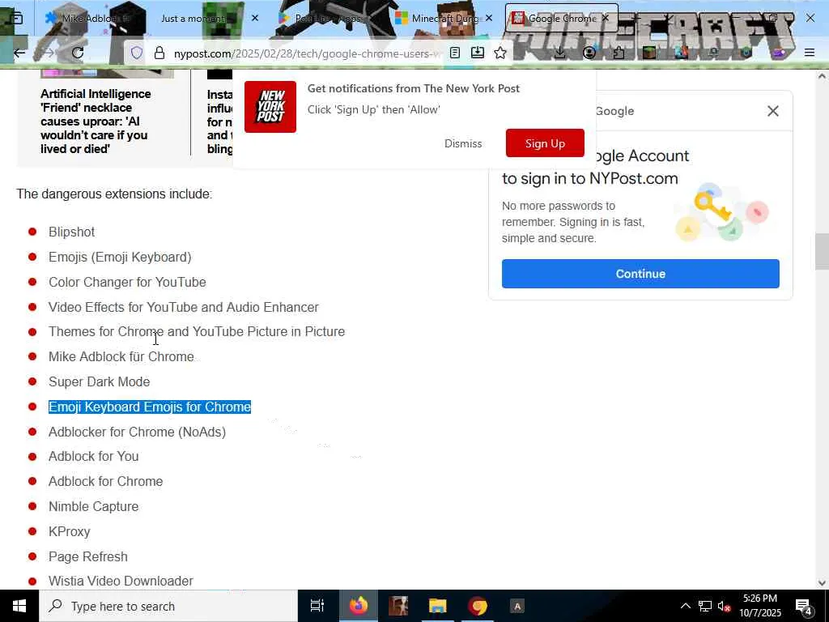
Task: Open the 'Artificial Intelligence Friend necklace' article
Action: click(96, 121)
